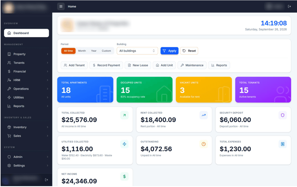Expand the Property chevron in sidebar
Image resolution: width=297 pixels, height=187 pixels.
(47, 54)
